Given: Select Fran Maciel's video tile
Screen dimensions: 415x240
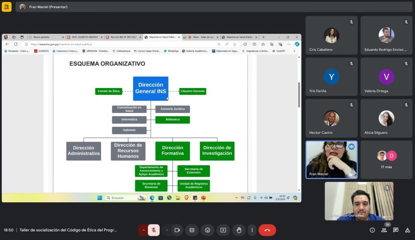Looking at the screenshot, I should 332,160.
